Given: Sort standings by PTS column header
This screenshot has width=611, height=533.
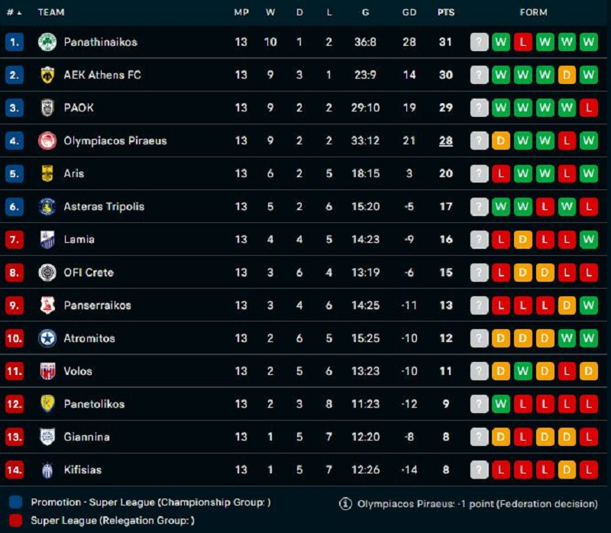Looking at the screenshot, I should coord(445,12).
